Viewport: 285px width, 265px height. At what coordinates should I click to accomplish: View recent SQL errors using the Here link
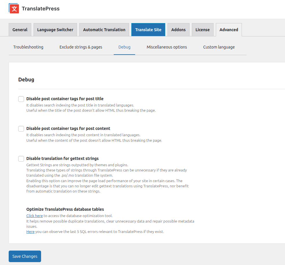pyautogui.click(x=30, y=232)
